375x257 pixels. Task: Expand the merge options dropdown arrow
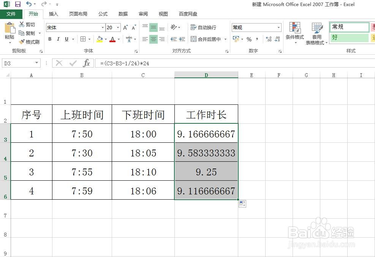(x=225, y=39)
